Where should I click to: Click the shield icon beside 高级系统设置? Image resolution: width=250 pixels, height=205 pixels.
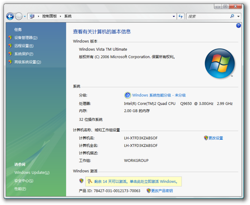click(10, 62)
